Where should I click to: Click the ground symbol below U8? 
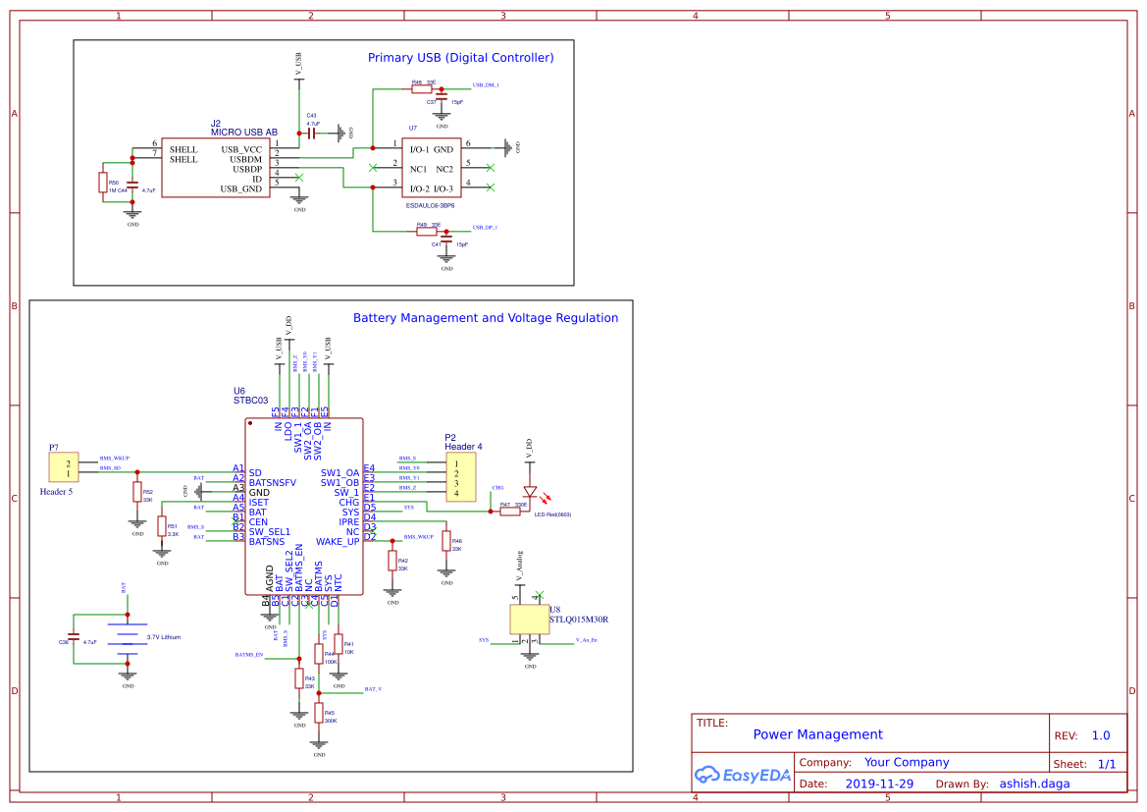coord(530,656)
